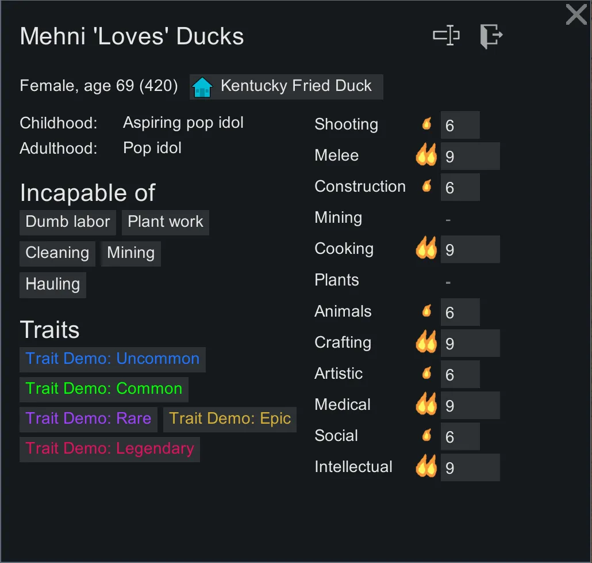Click the Intellectual double flame passion icon
The width and height of the screenshot is (592, 563).
click(x=426, y=466)
